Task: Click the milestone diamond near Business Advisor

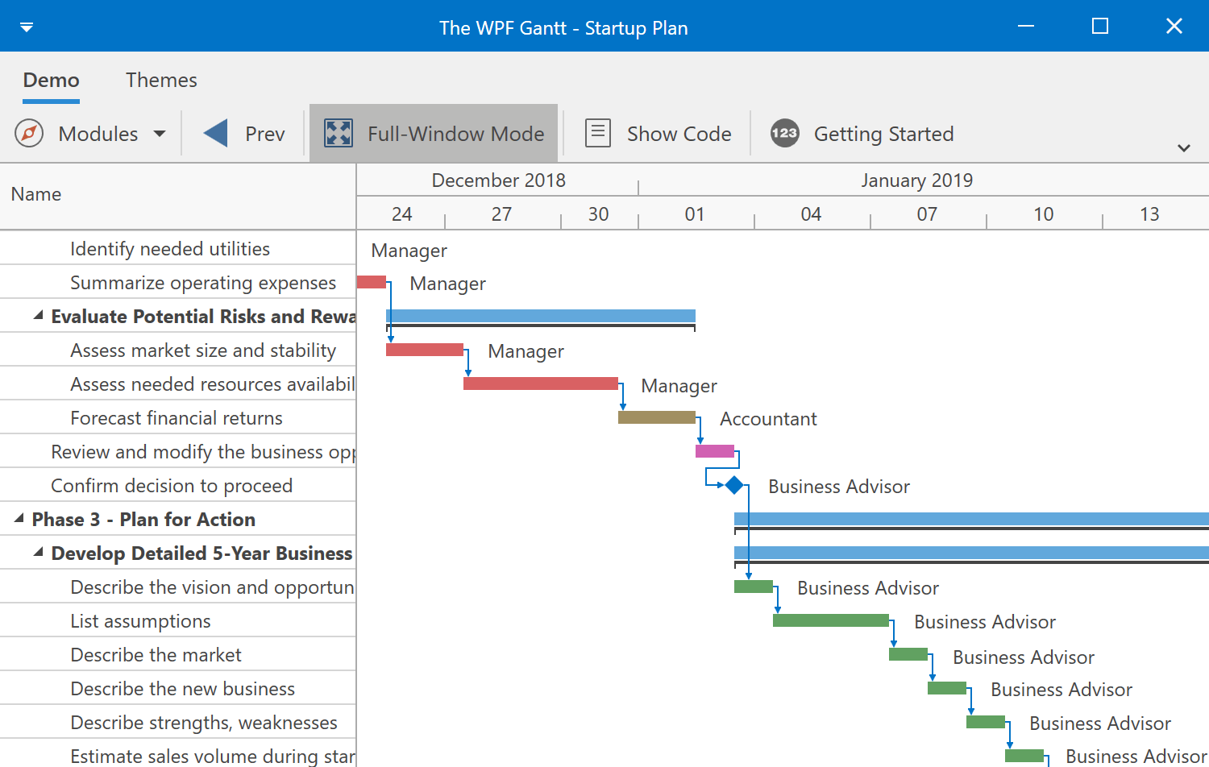Action: click(733, 485)
